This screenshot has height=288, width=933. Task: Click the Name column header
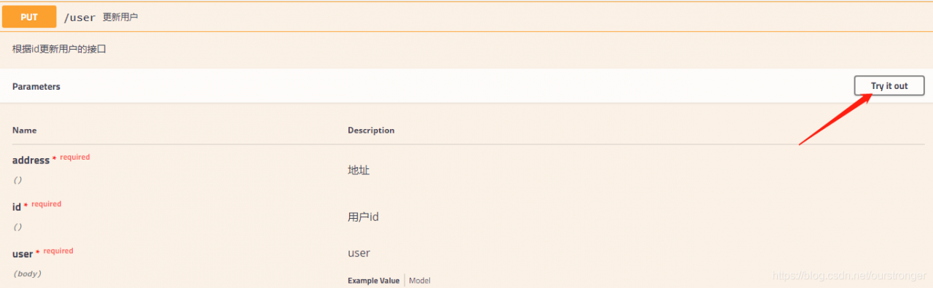[24, 130]
